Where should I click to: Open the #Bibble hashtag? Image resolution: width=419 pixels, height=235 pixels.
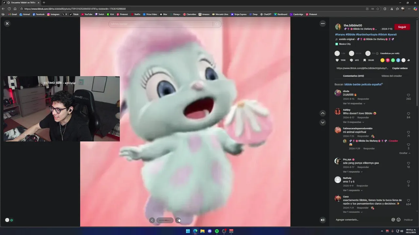[351, 35]
